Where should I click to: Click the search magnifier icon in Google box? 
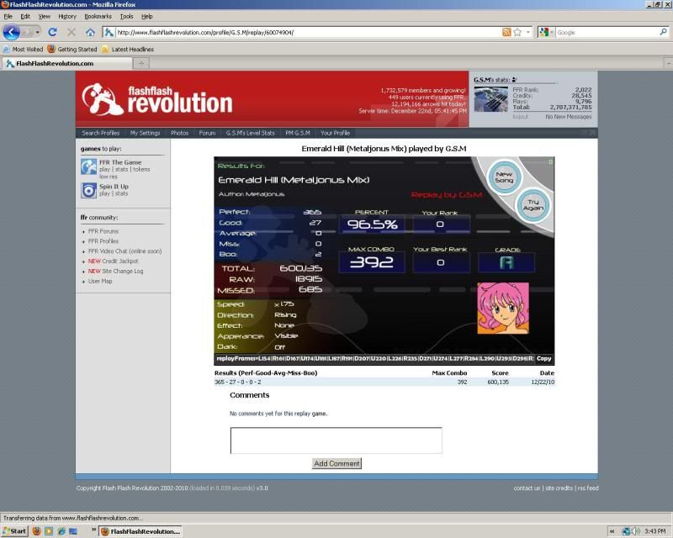pos(663,32)
